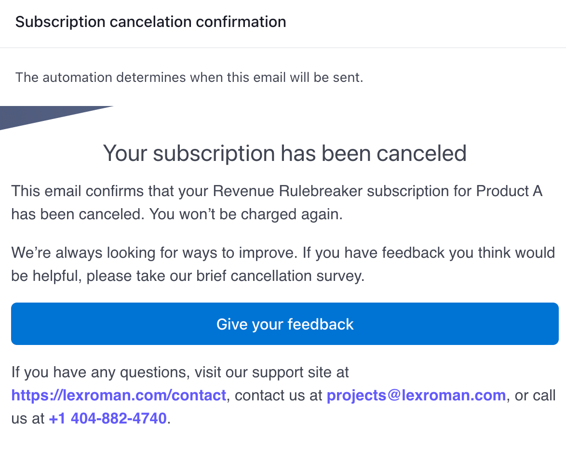Click the word subscription in the large heading
The height and width of the screenshot is (450, 566).
214,153
